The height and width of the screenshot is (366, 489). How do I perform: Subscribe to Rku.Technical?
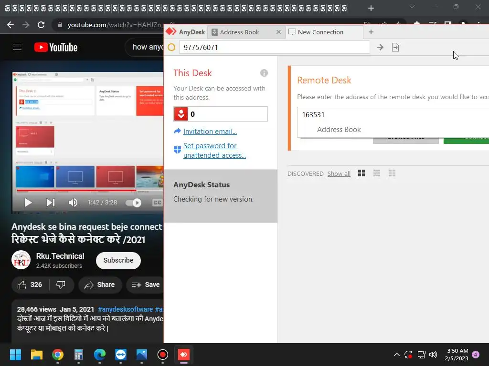(x=118, y=261)
